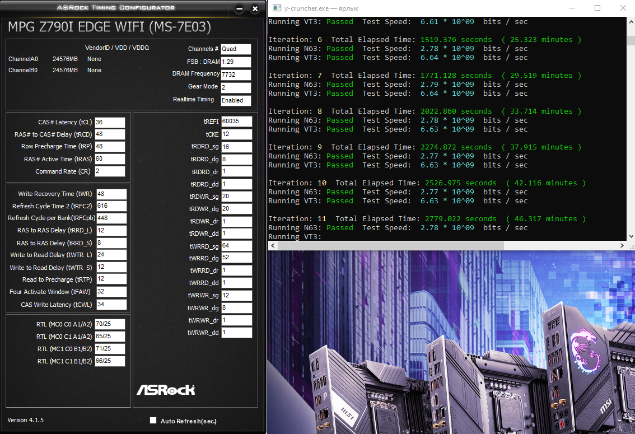Viewport: 635px width, 434px height.
Task: Maximize the y-cruncher window
Action: (597, 8)
